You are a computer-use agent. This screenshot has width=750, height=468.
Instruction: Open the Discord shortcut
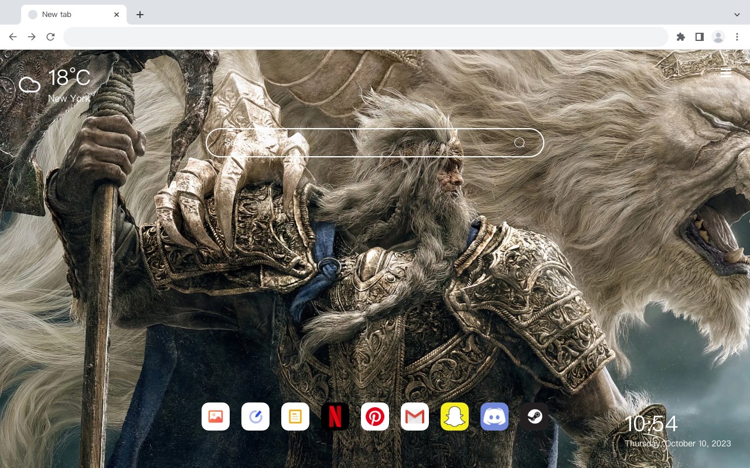coord(495,417)
